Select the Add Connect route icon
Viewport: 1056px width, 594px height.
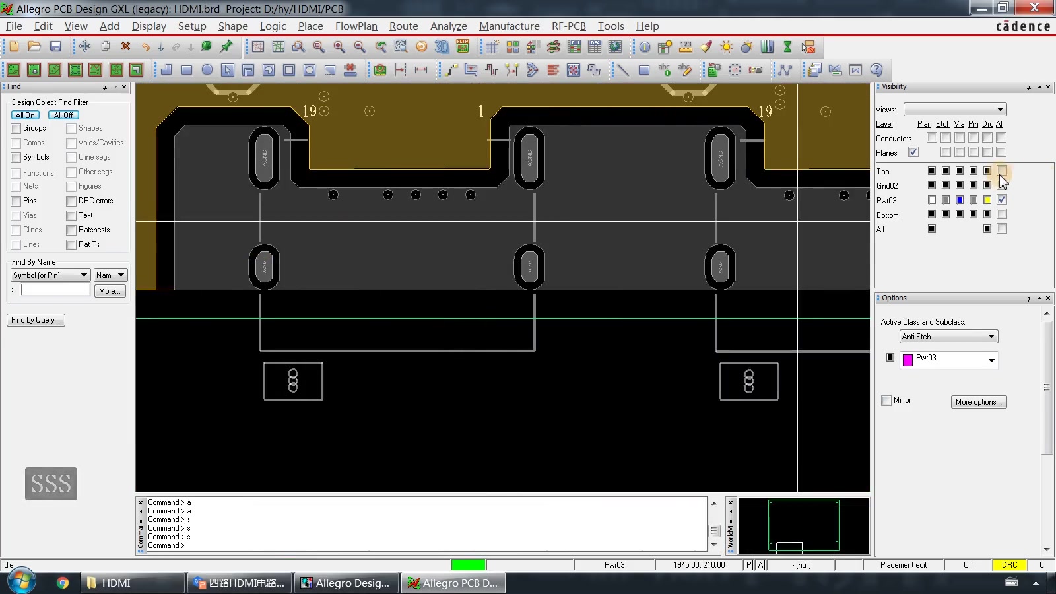451,70
